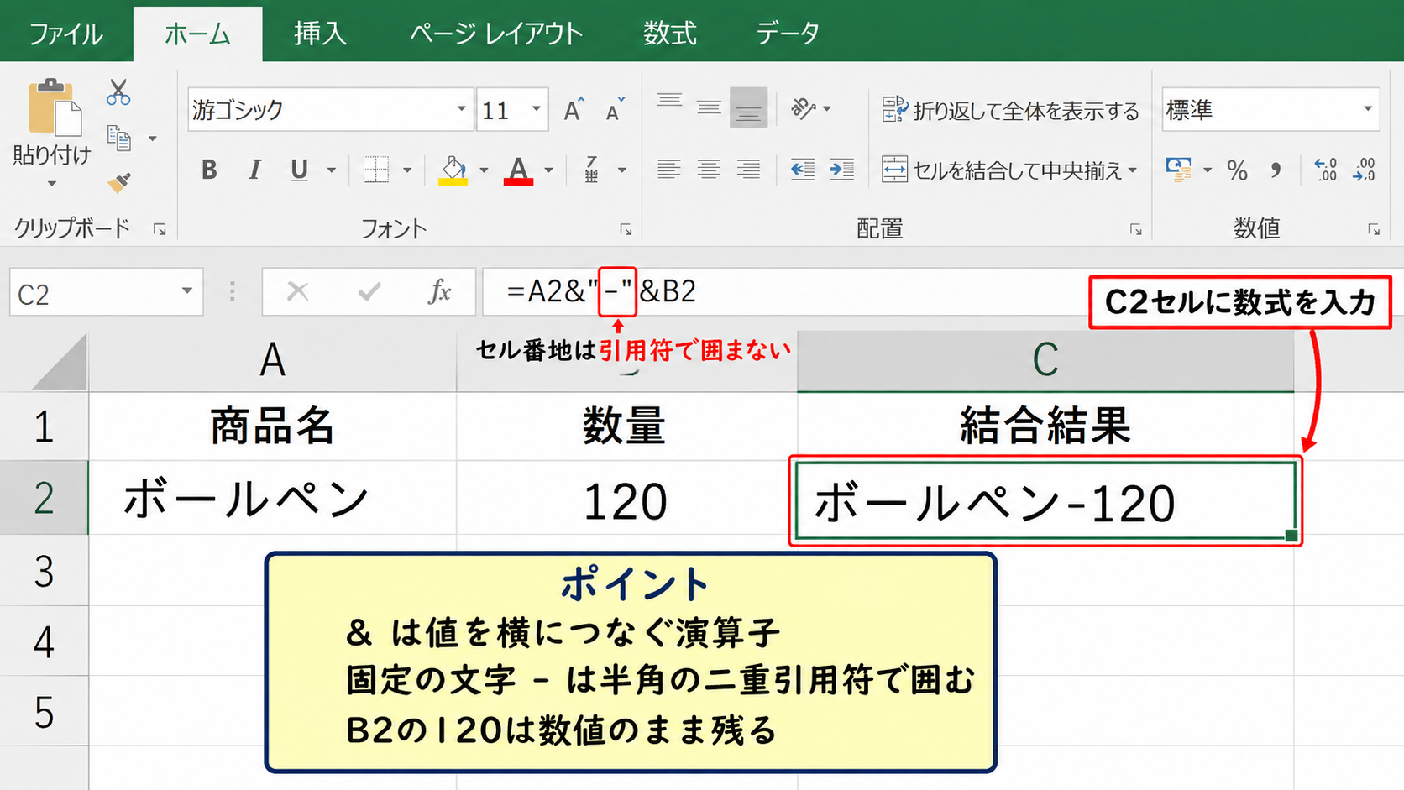The width and height of the screenshot is (1404, 790).
Task: Open font color dropdown arrow
Action: click(x=548, y=170)
